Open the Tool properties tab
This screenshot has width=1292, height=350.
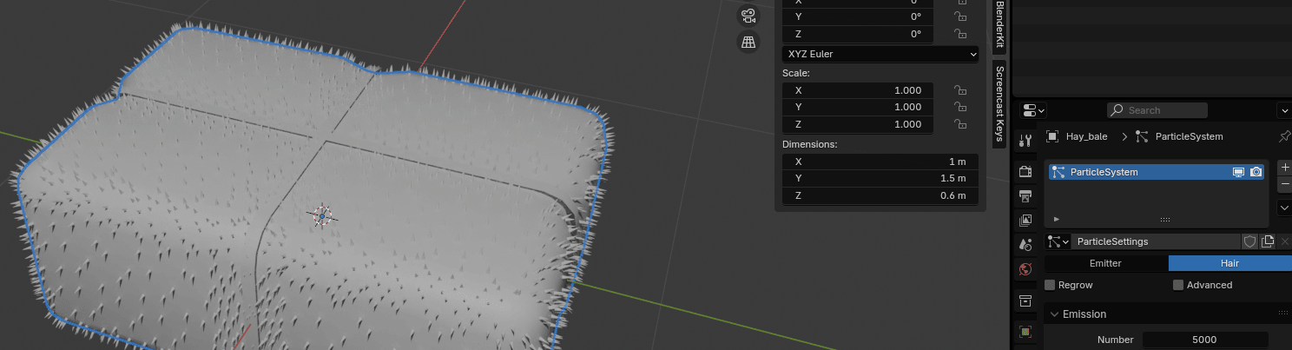pos(1025,141)
